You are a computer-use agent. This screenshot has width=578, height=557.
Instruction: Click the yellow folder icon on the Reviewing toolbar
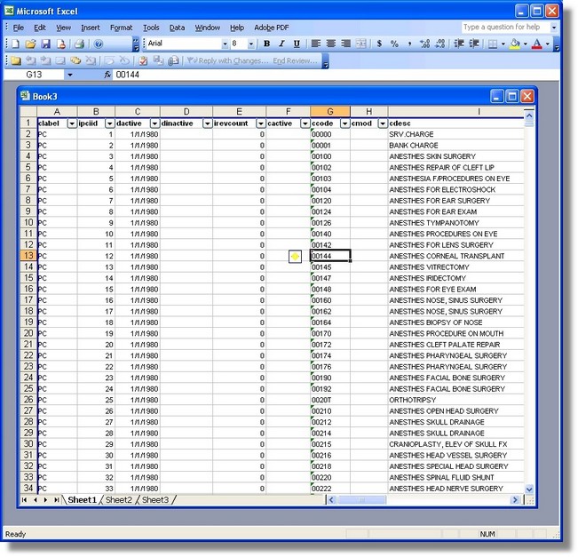[x=15, y=60]
